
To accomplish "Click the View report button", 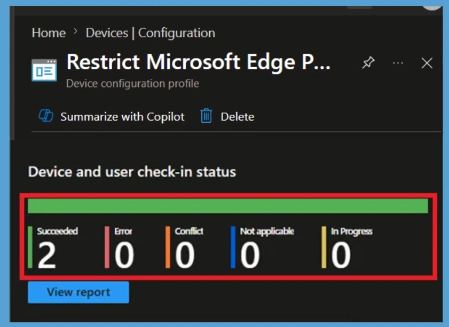I will (x=78, y=292).
